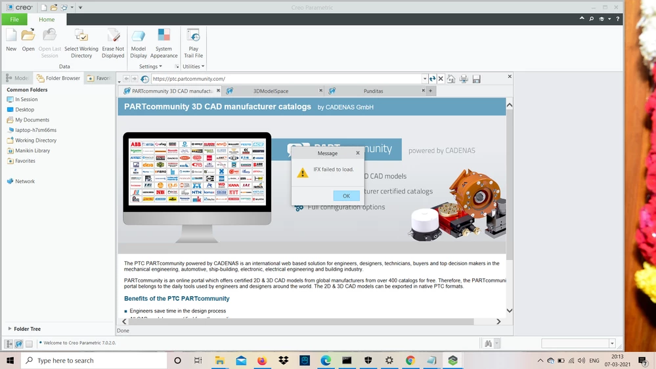Click the browser horizontal scrollbar
Viewport: 656px width, 369px height.
click(301, 322)
